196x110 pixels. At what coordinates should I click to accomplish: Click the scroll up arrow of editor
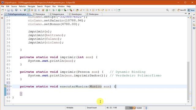tap(188, 18)
